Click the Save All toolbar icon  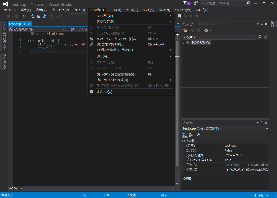(x=44, y=16)
